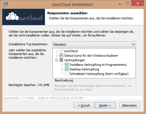Close the ownCloud Installation dialog
The width and height of the screenshot is (146, 114).
pos(137,3)
